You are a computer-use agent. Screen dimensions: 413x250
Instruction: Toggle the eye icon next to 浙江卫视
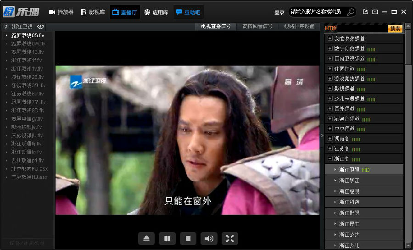click(x=40, y=27)
